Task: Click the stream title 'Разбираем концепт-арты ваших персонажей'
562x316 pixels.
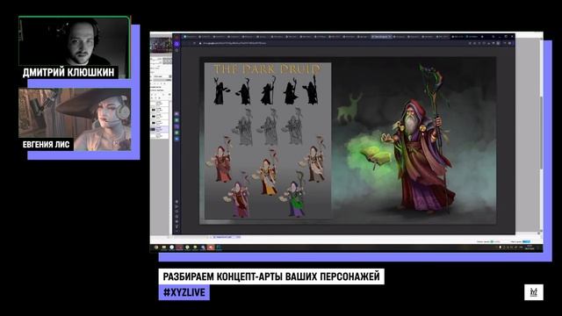Action: (271, 276)
